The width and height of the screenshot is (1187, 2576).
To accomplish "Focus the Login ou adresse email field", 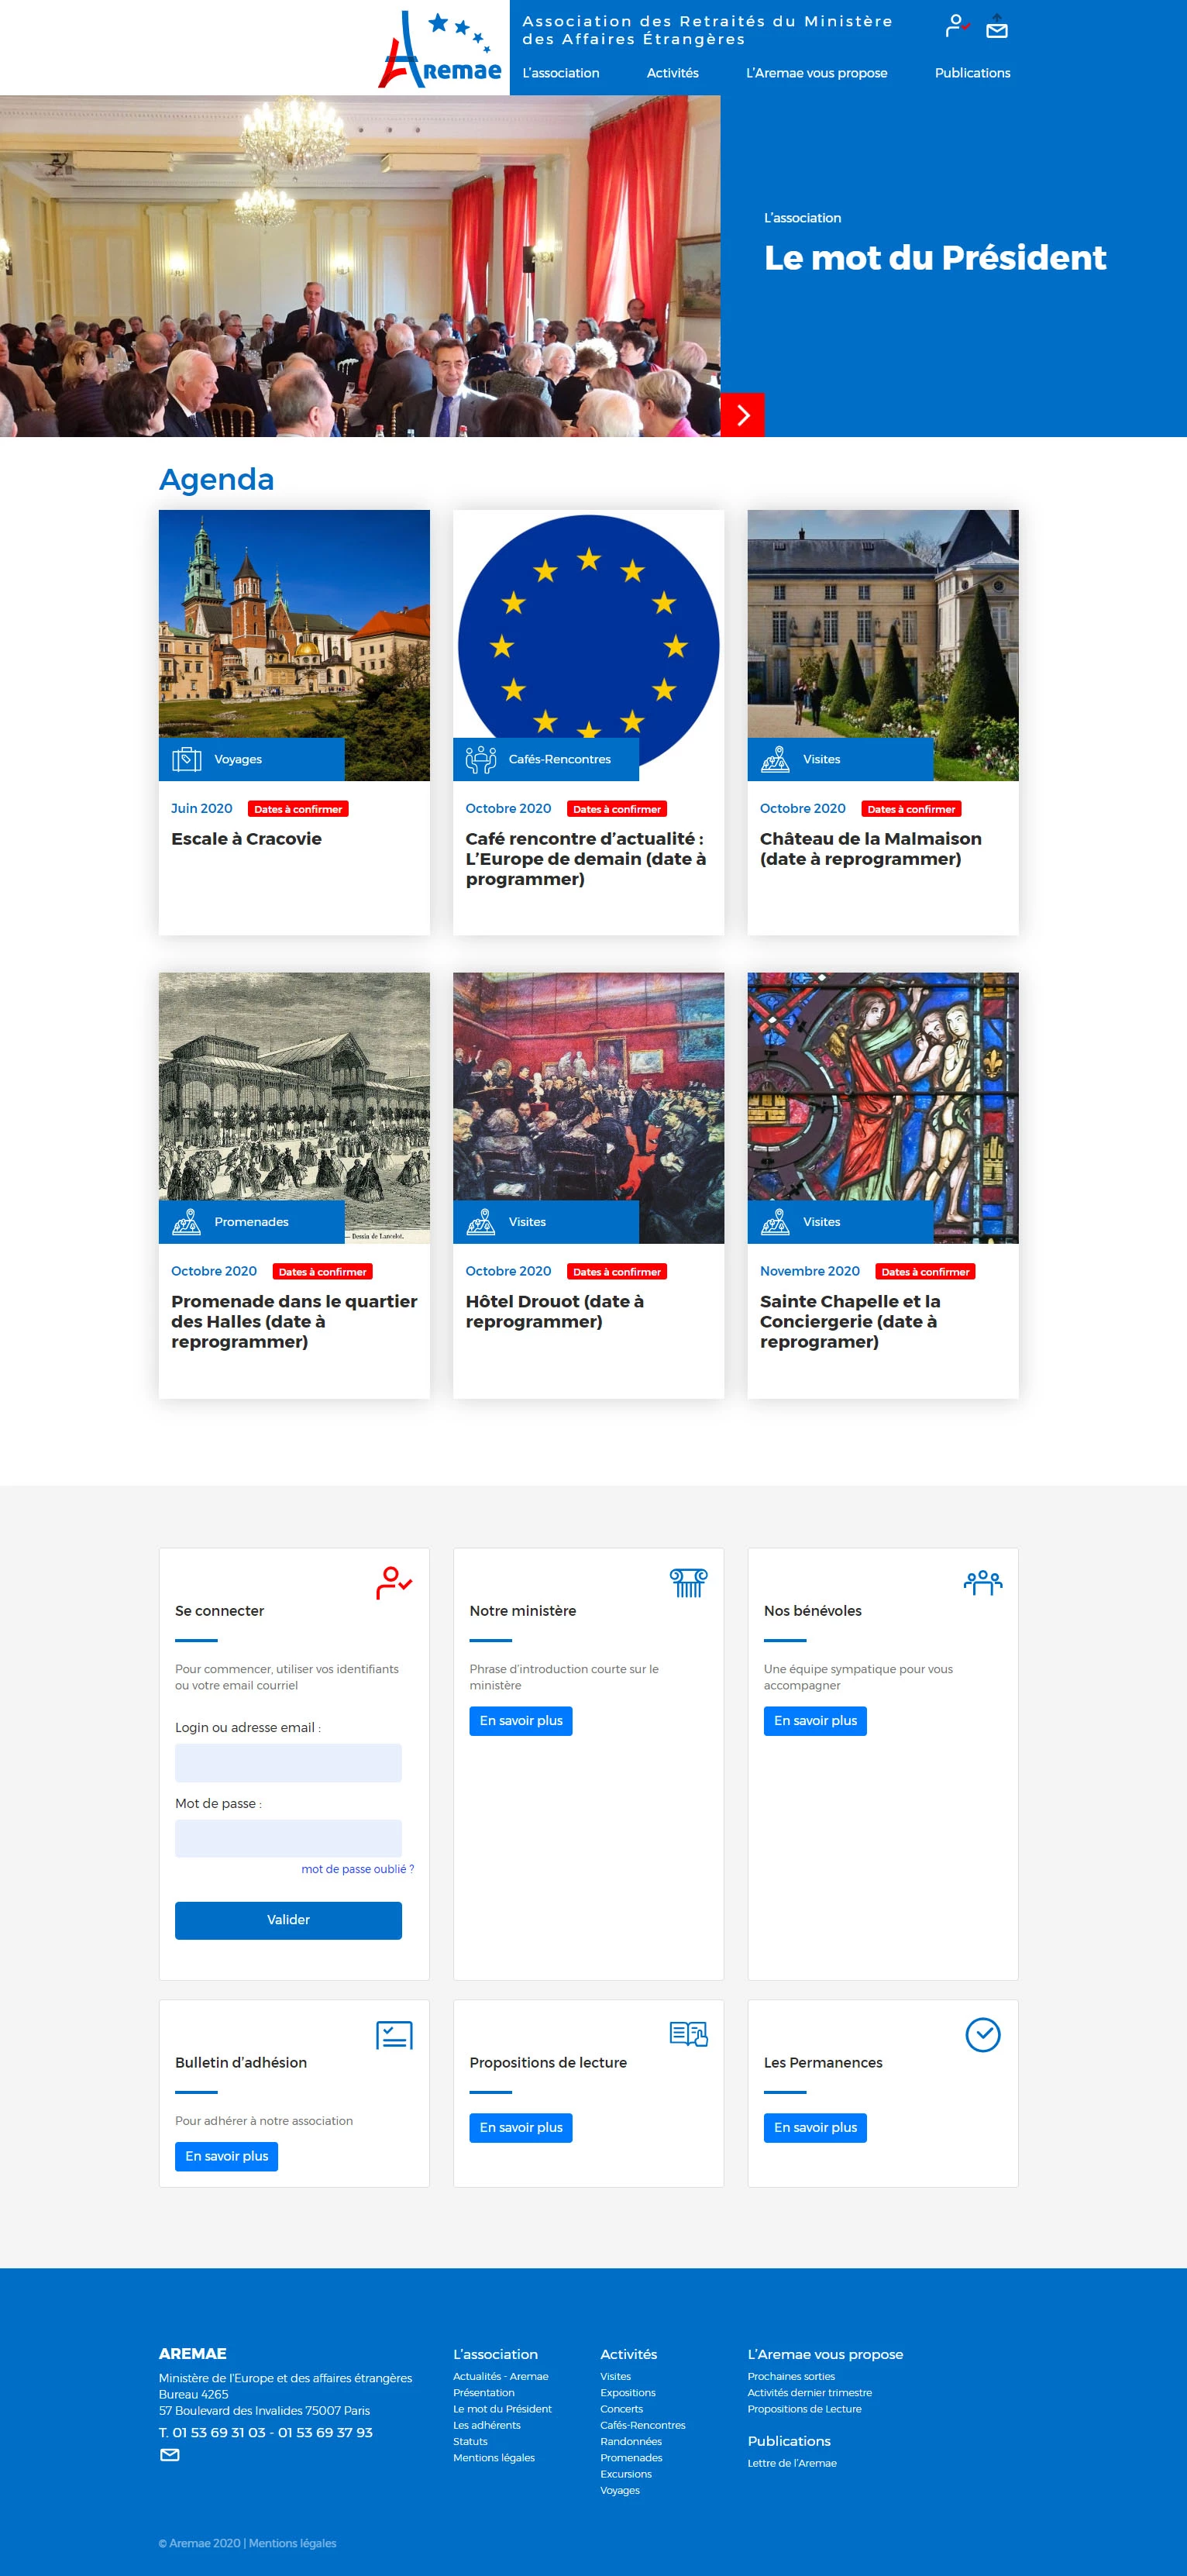I will click(288, 1763).
